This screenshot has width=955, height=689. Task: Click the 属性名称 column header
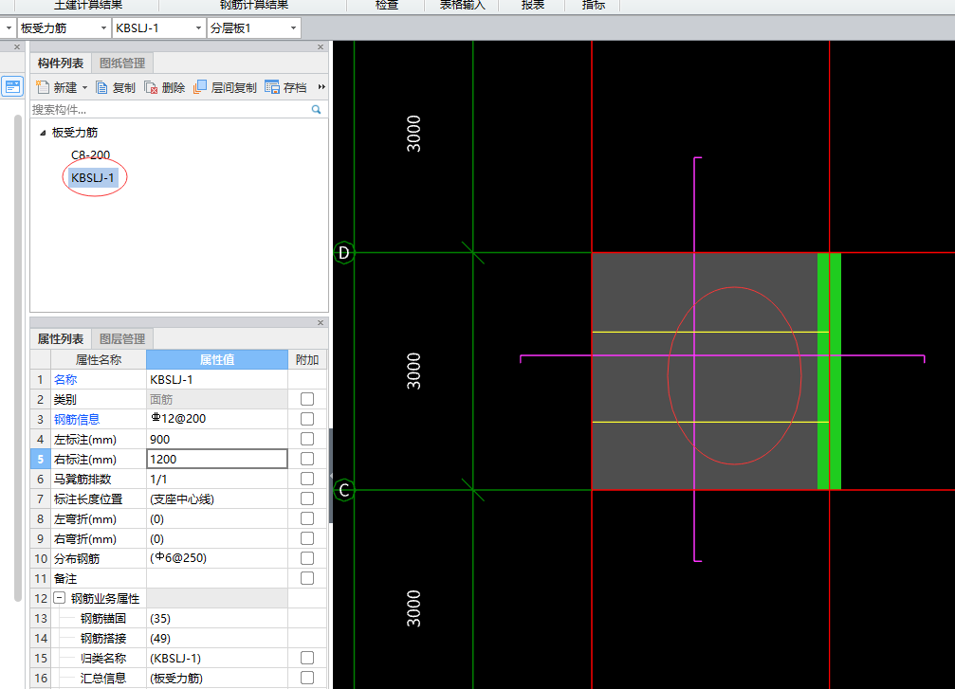point(98,360)
